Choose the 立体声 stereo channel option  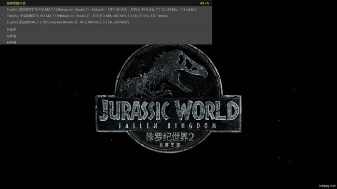(x=106, y=29)
